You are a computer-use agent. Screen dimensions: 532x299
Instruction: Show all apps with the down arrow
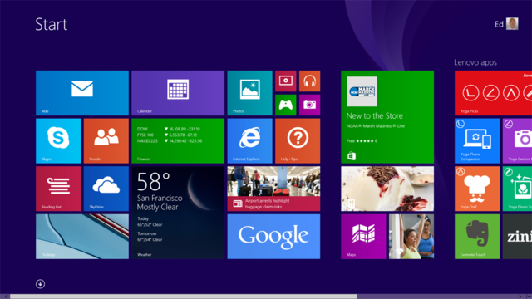pos(40,284)
